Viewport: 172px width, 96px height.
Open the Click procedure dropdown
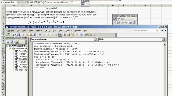pos(163,39)
